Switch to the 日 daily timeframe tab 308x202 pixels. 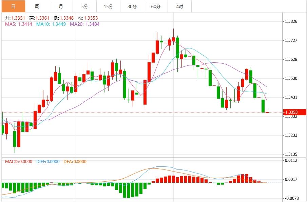tap(13, 6)
